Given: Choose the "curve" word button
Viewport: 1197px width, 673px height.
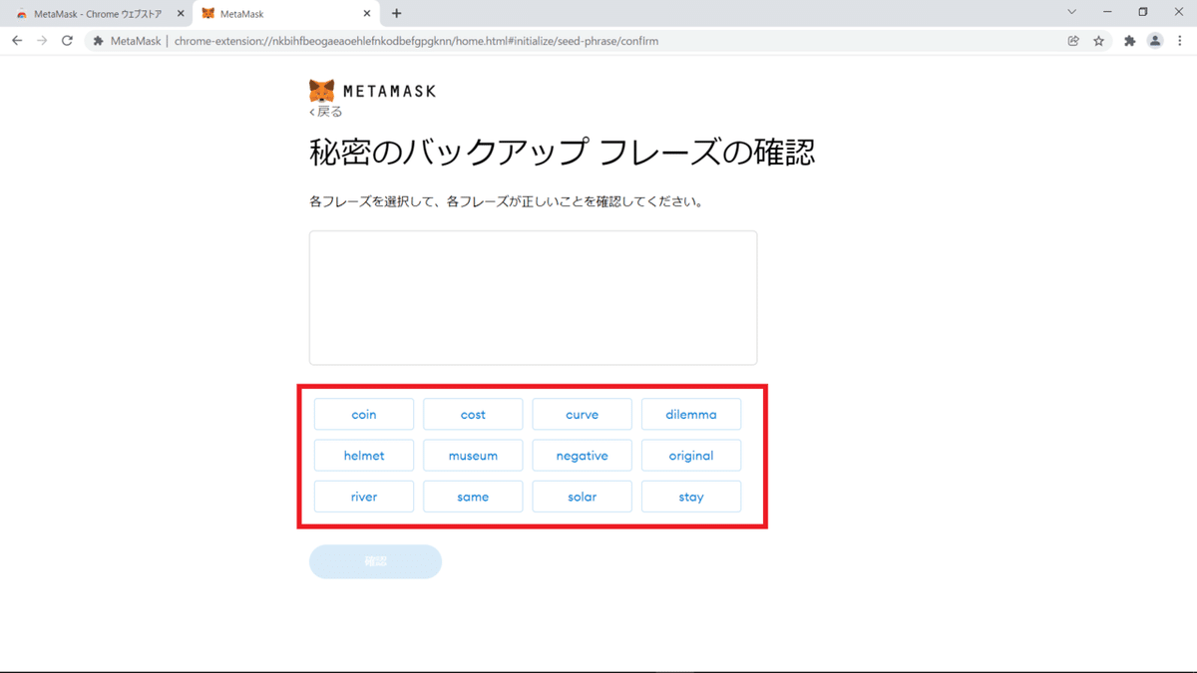Looking at the screenshot, I should pos(582,415).
